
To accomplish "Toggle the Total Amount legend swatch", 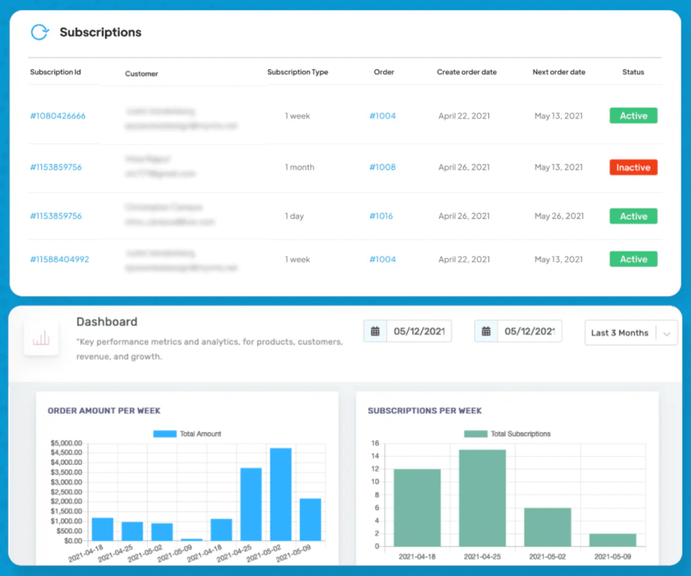I will point(164,434).
